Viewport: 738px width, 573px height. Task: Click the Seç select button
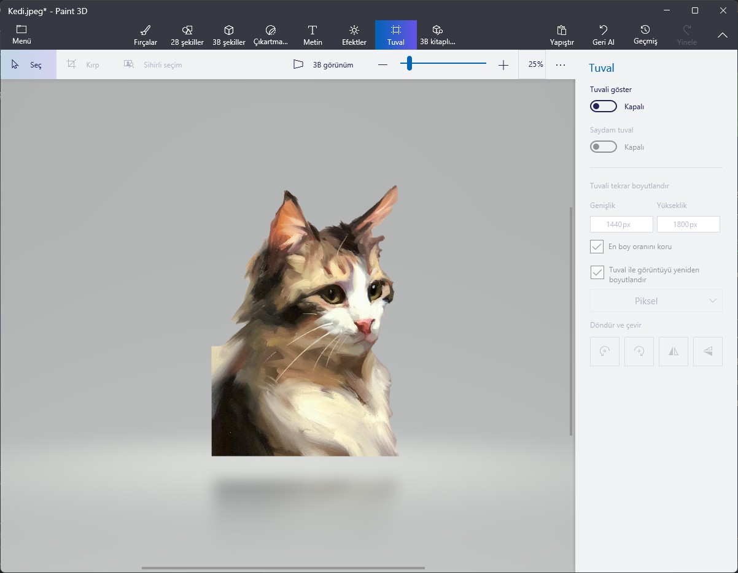pyautogui.click(x=28, y=64)
